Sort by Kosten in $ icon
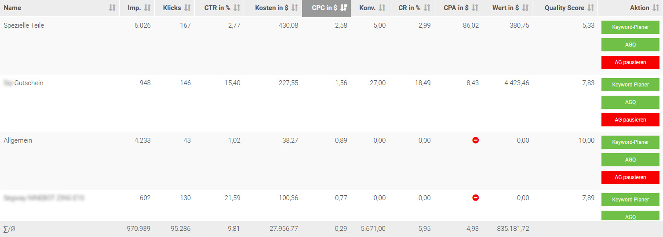The width and height of the screenshot is (663, 237). coord(295,8)
